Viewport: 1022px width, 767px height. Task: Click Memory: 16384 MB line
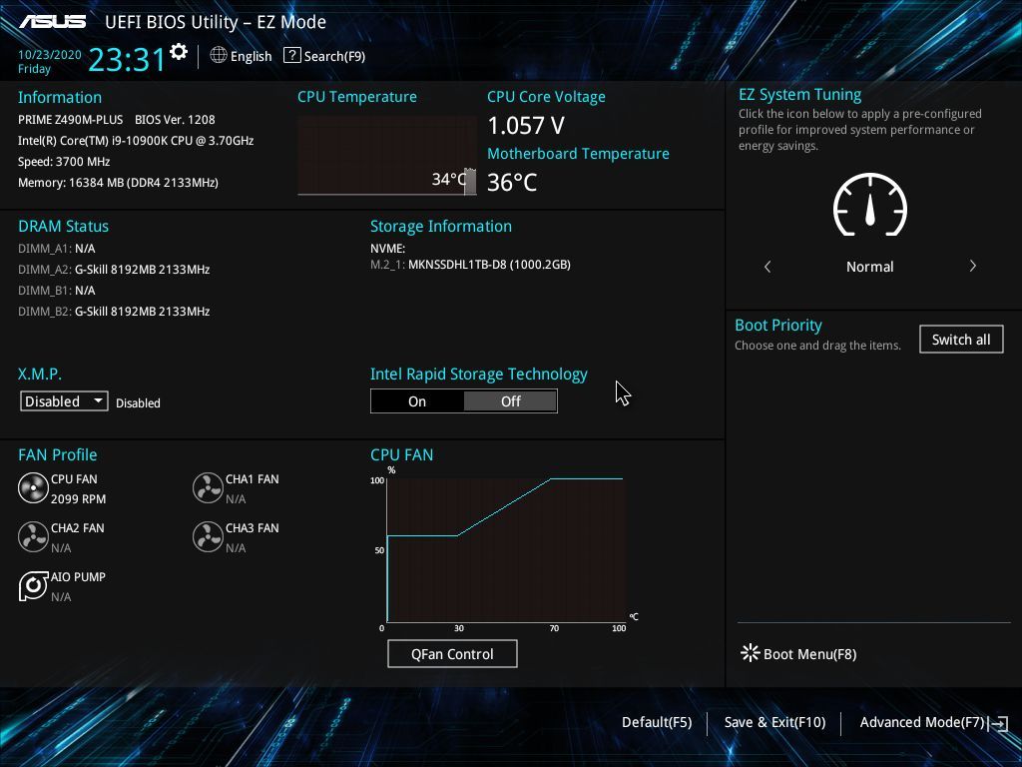coord(118,183)
